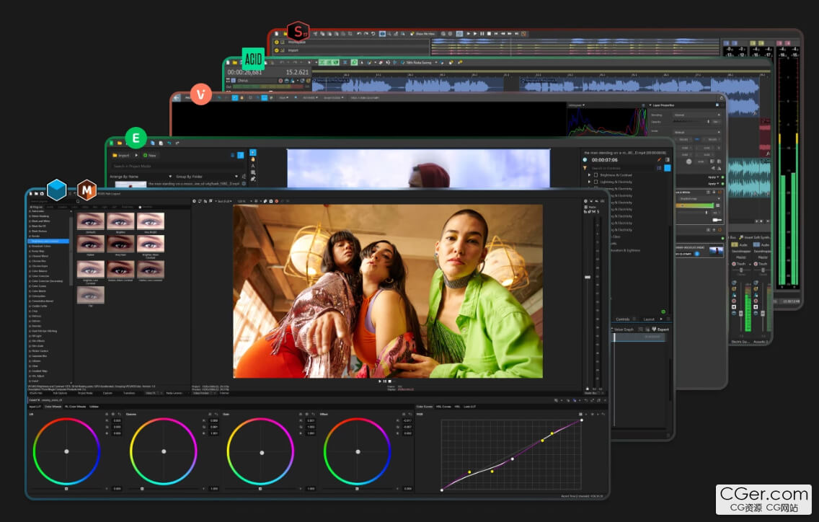Open the Value Graph button
The height and width of the screenshot is (522, 819).
pos(623,329)
